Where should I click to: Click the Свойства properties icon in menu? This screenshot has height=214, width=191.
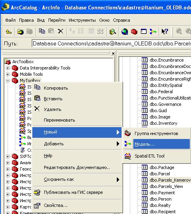[x=37, y=205]
